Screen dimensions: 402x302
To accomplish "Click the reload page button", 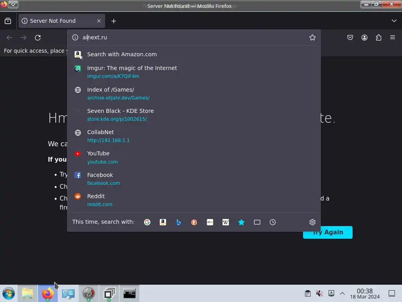I will coord(38,38).
